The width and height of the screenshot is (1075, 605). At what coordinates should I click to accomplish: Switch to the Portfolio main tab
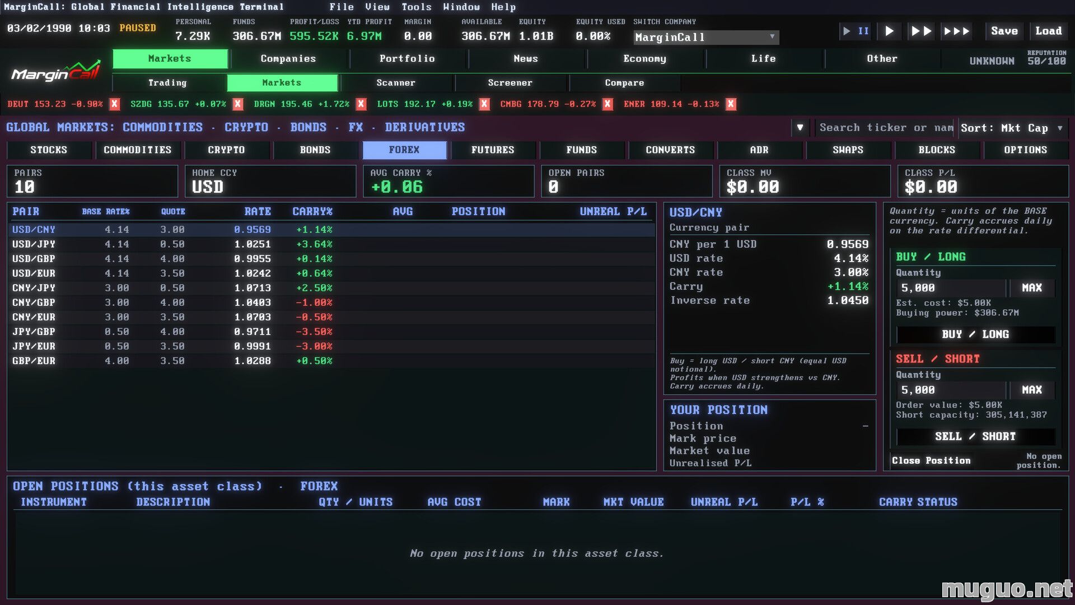(407, 59)
